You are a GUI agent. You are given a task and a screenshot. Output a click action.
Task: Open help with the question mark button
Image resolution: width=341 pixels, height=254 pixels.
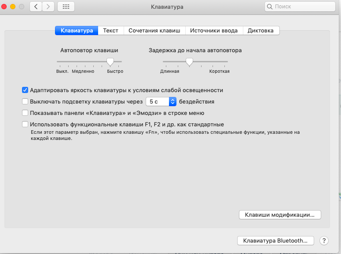[x=324, y=240]
